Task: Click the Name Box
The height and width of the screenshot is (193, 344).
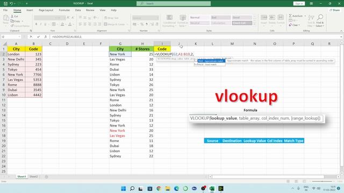Action: [x=11, y=37]
